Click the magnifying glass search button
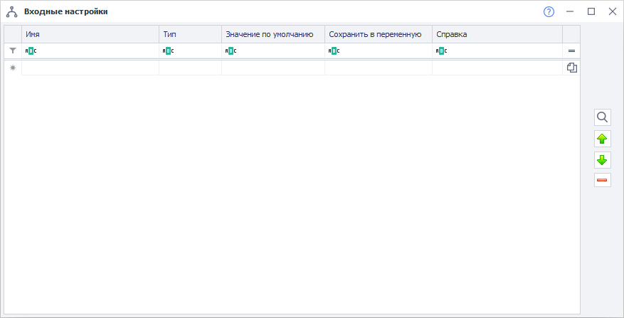Viewport: 624px width, 318px height. point(603,117)
